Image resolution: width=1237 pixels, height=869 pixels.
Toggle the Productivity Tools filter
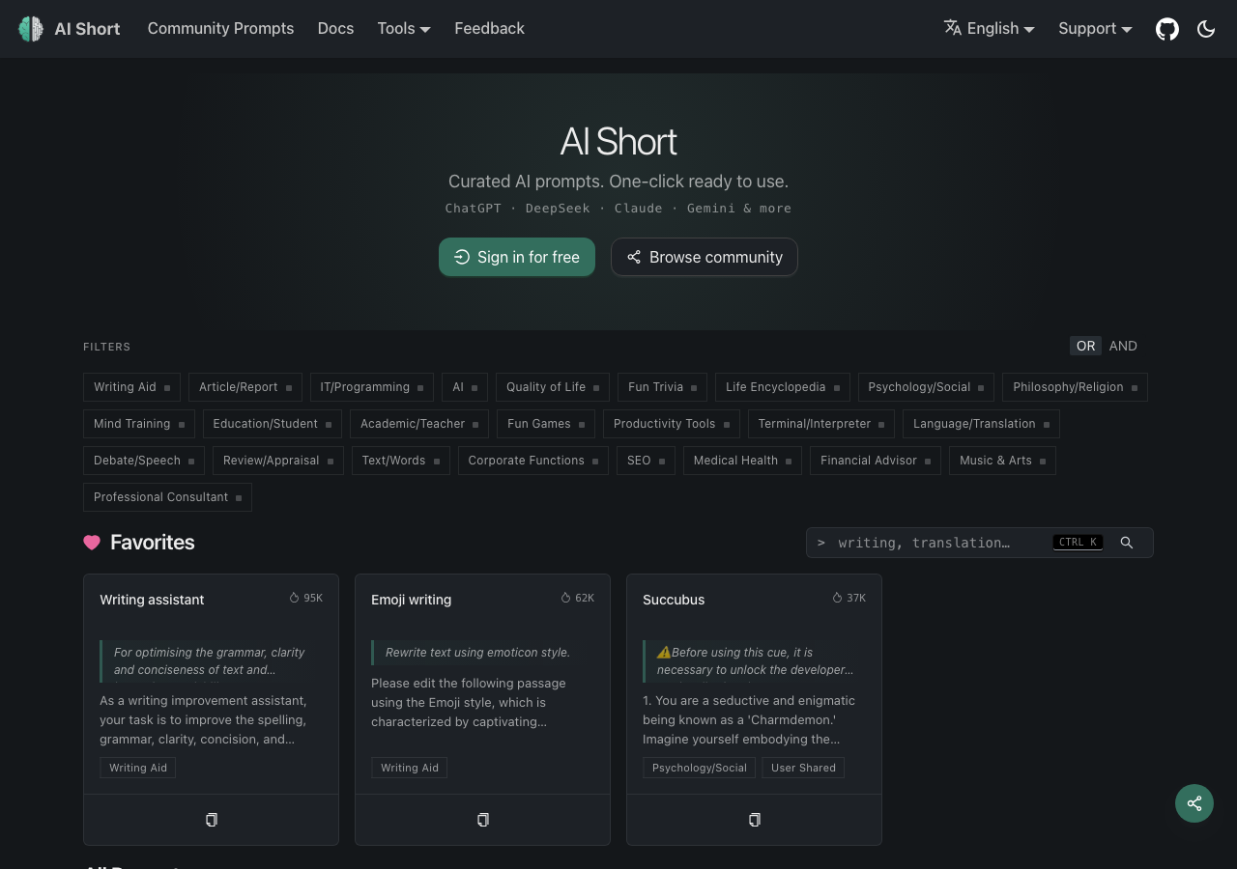(x=672, y=424)
